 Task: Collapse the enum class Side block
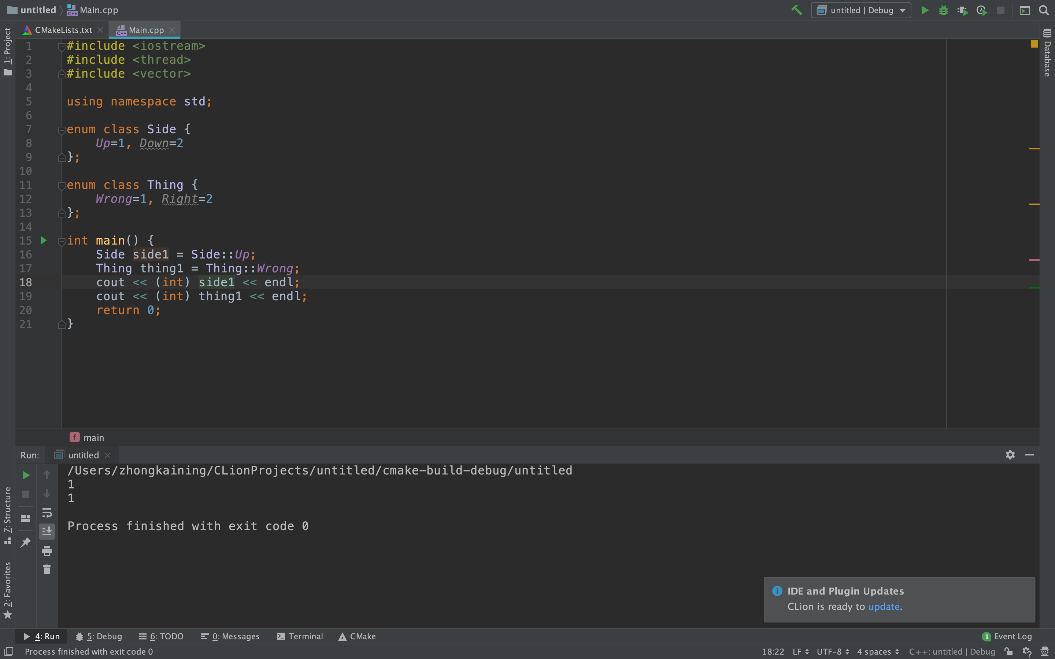62,130
